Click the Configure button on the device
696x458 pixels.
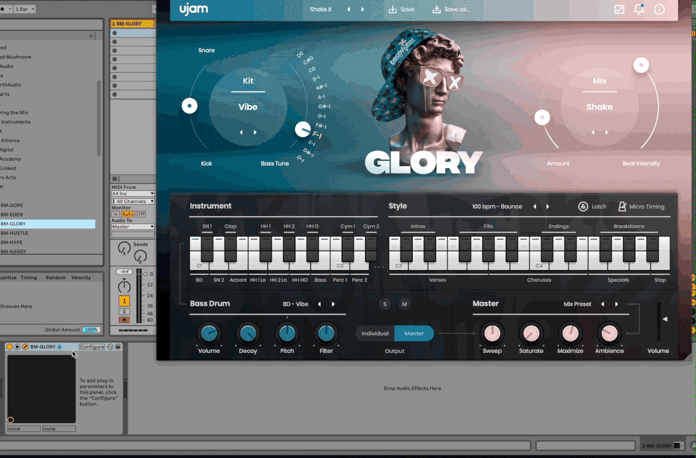click(x=92, y=346)
